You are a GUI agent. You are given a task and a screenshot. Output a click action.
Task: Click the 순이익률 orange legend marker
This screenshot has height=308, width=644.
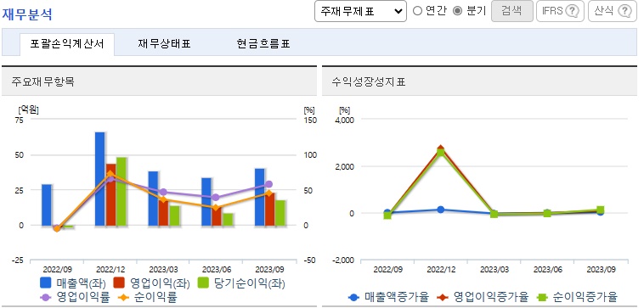point(123,297)
